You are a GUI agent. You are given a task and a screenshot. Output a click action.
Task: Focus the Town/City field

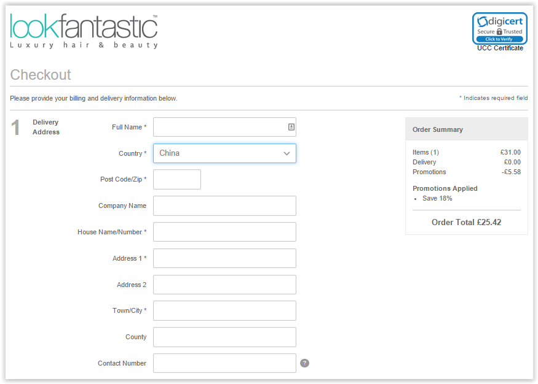[224, 311]
